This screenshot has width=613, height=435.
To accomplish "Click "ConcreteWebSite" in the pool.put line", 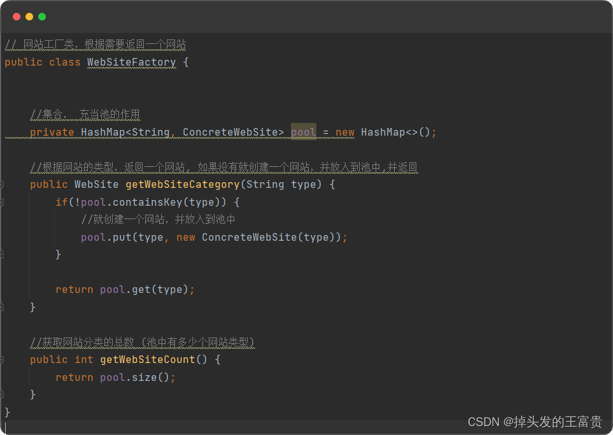I will point(250,237).
